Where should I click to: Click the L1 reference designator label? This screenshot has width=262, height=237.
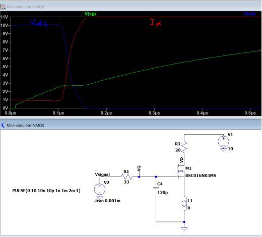pyautogui.click(x=190, y=201)
